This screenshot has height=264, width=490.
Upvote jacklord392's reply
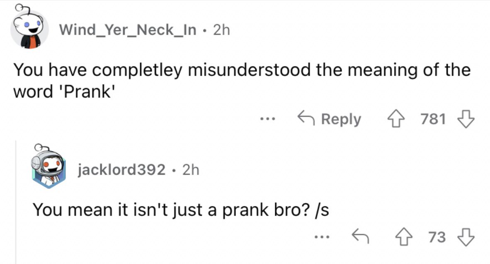coord(404,237)
